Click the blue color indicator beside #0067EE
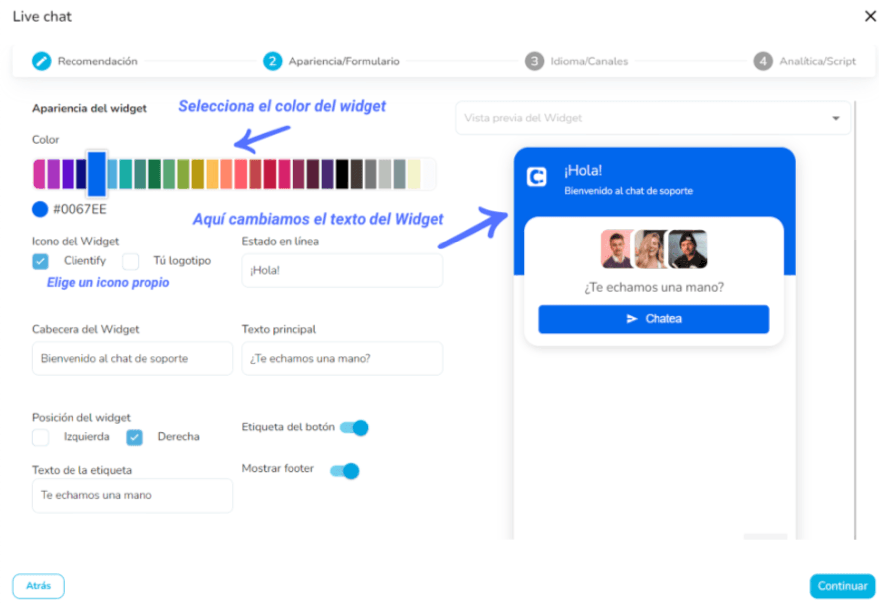 [40, 209]
